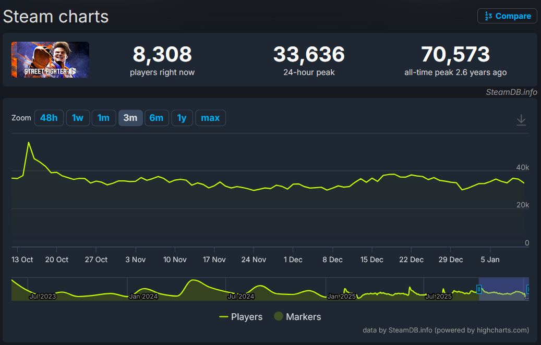The width and height of the screenshot is (541, 345).
Task: Choose the 1y zoom range
Action: click(x=182, y=118)
